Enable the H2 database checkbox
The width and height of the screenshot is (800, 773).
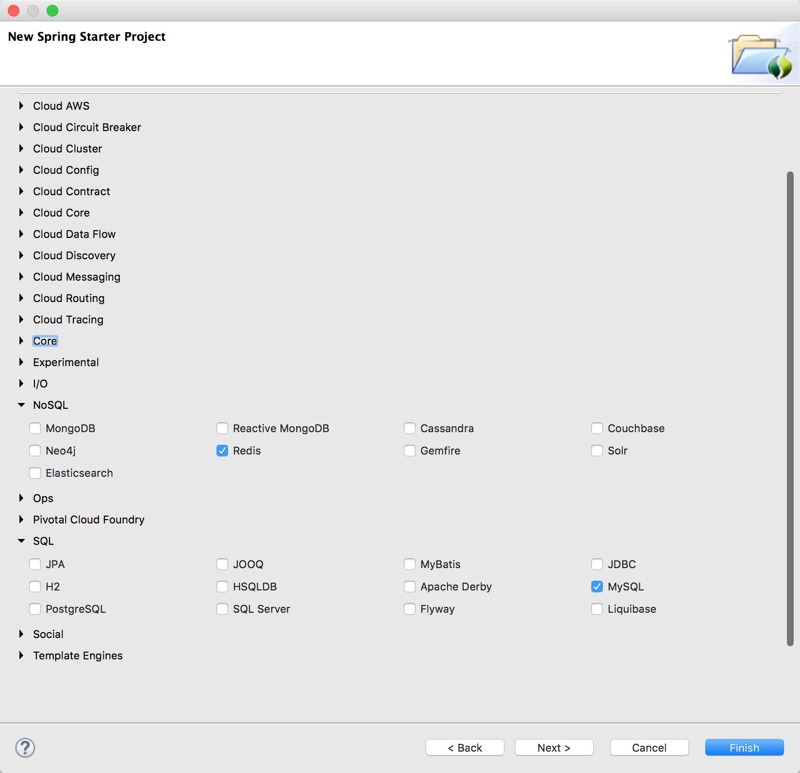coord(35,587)
